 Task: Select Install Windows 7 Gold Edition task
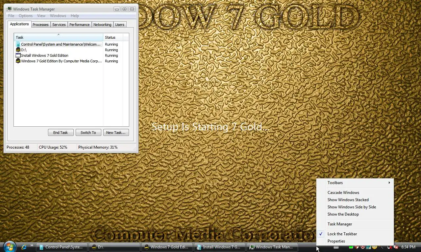(59, 55)
